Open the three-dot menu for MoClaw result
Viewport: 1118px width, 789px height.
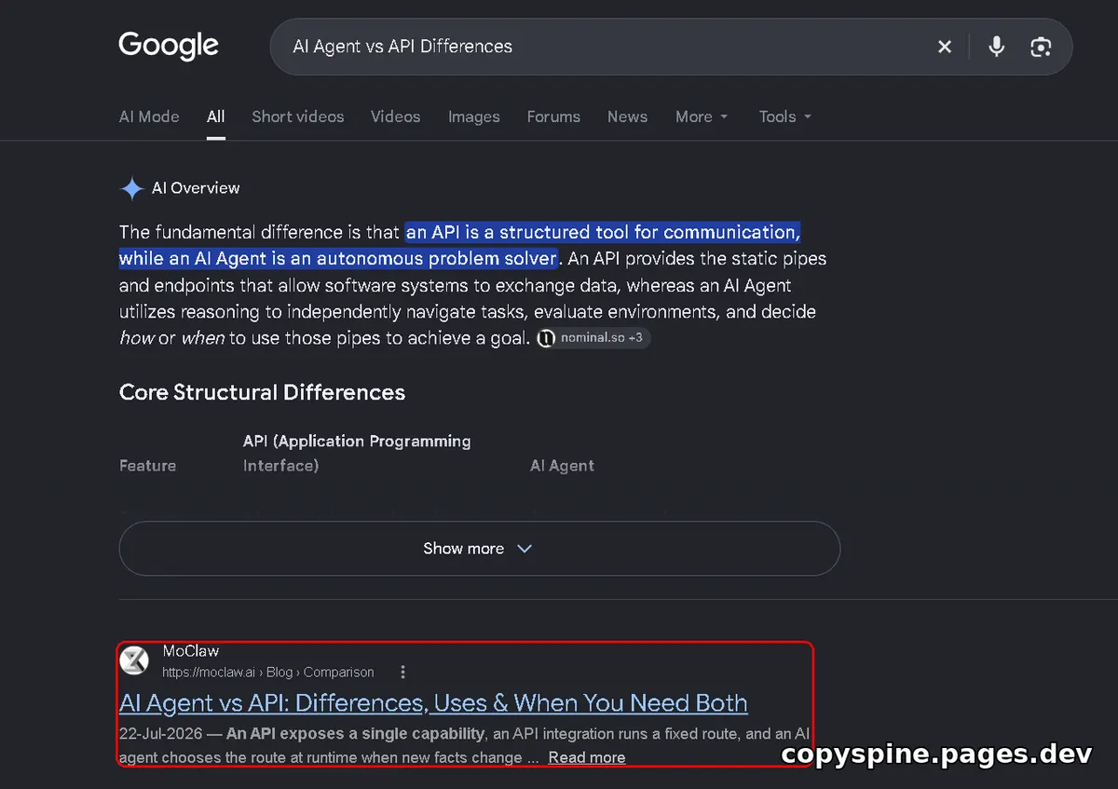pyautogui.click(x=402, y=672)
